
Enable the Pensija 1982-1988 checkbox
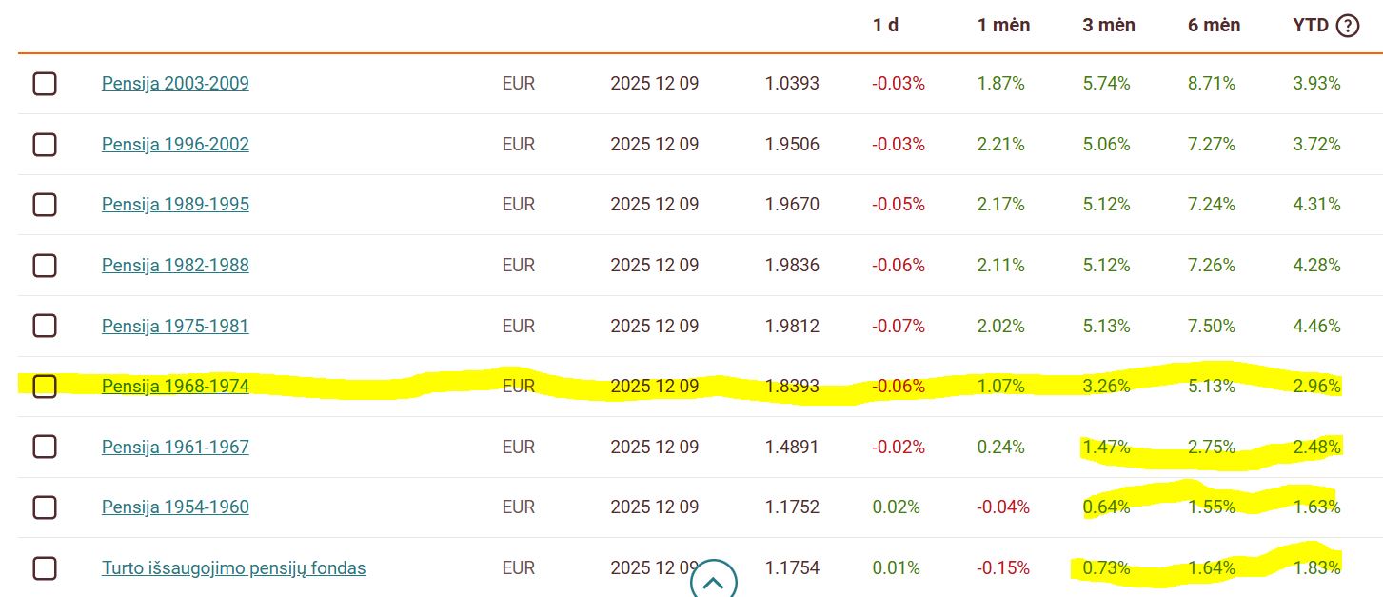[45, 266]
